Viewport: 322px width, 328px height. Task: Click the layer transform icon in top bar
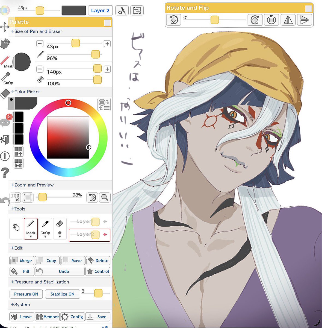137,11
